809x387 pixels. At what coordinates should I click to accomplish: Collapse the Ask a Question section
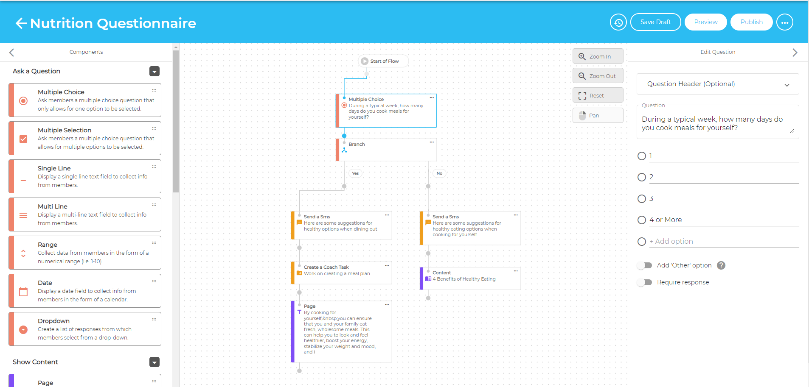point(154,71)
